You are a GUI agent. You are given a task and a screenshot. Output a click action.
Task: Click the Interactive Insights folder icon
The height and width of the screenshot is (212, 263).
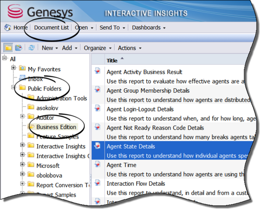31,145
